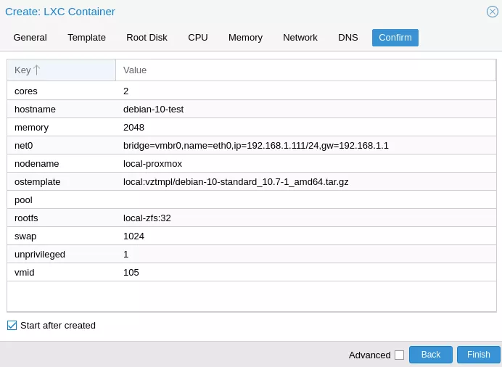Image resolution: width=502 pixels, height=367 pixels.
Task: Close the Create LXC Container dialog
Action: click(x=492, y=12)
